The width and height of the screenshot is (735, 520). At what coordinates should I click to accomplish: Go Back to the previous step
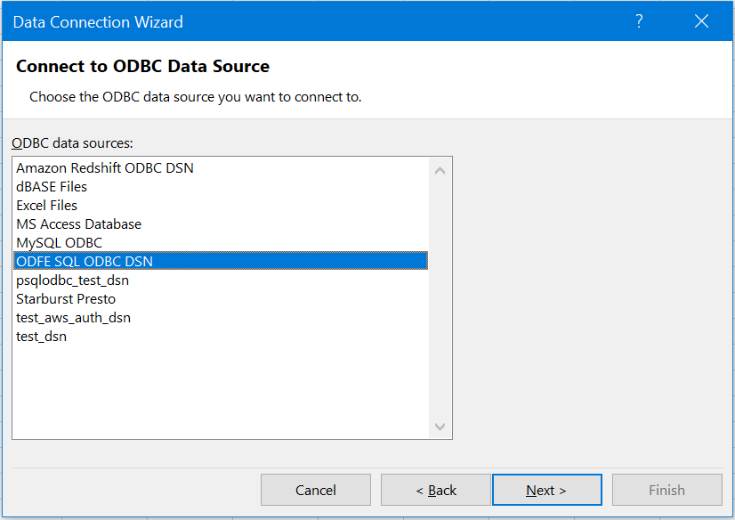[x=435, y=490]
